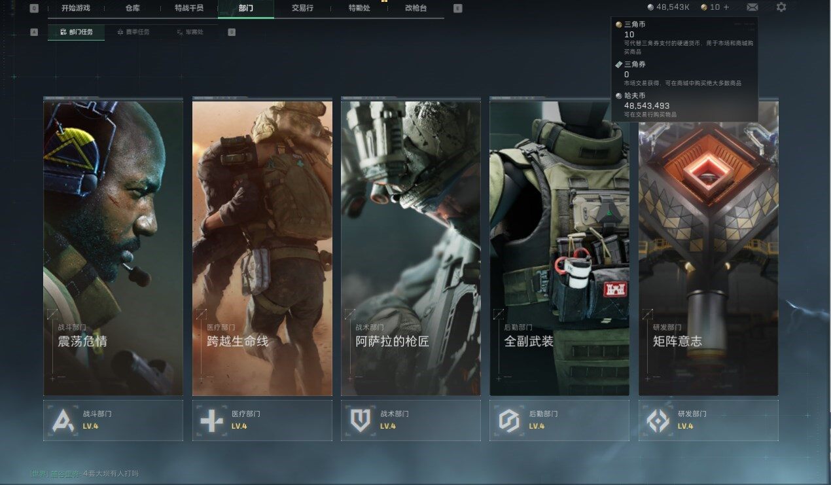Select the 部门任务 sub-tab
The height and width of the screenshot is (485, 831).
click(x=76, y=31)
